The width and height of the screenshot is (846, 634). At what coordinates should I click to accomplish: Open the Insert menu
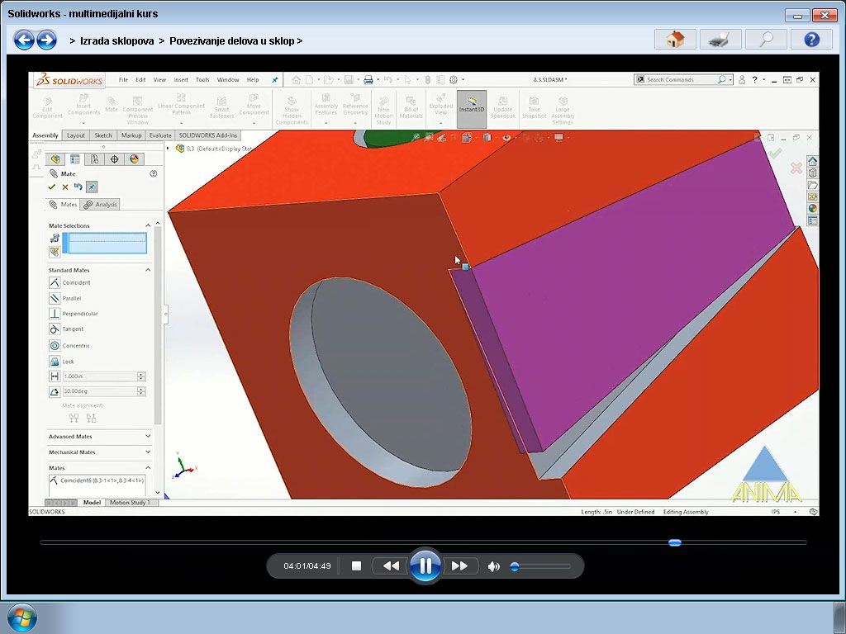(x=179, y=80)
